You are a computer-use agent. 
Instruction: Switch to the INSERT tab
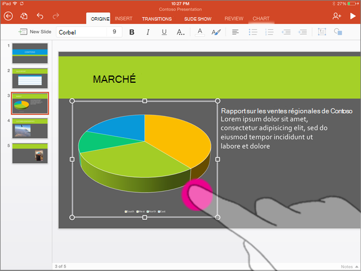point(124,19)
